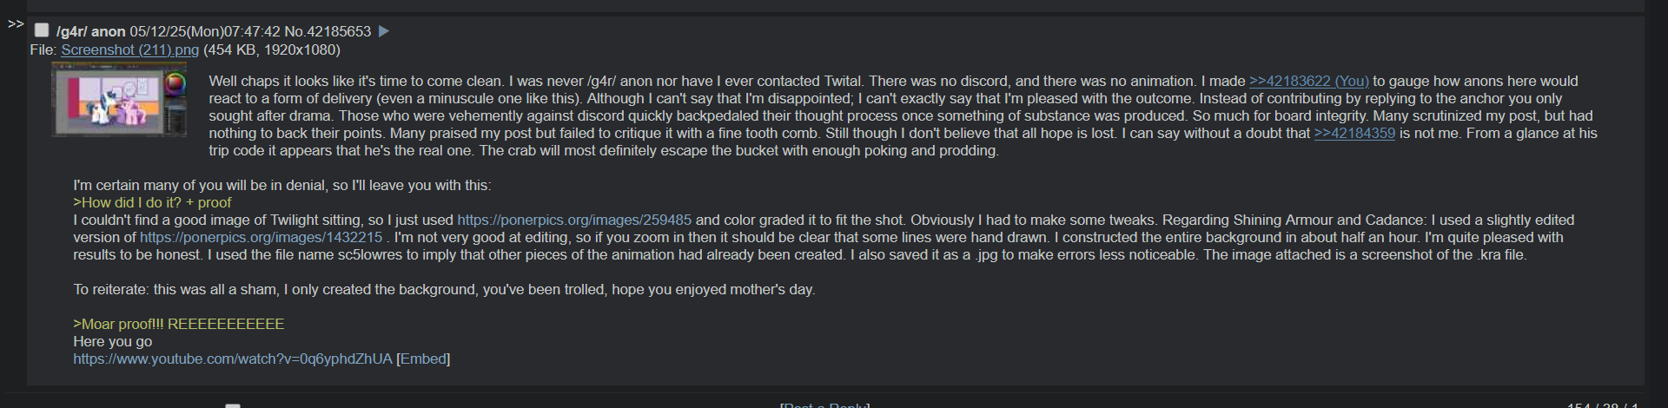Tick the partially visible checkbox below the post

(233, 405)
